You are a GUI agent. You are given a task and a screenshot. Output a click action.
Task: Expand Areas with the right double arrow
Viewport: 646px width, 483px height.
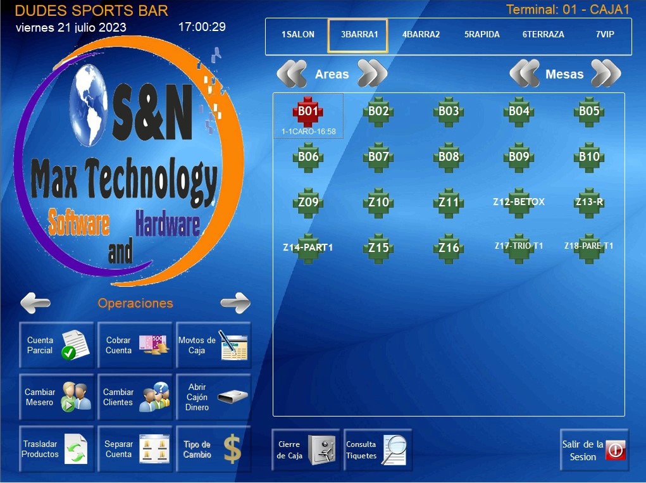(373, 73)
